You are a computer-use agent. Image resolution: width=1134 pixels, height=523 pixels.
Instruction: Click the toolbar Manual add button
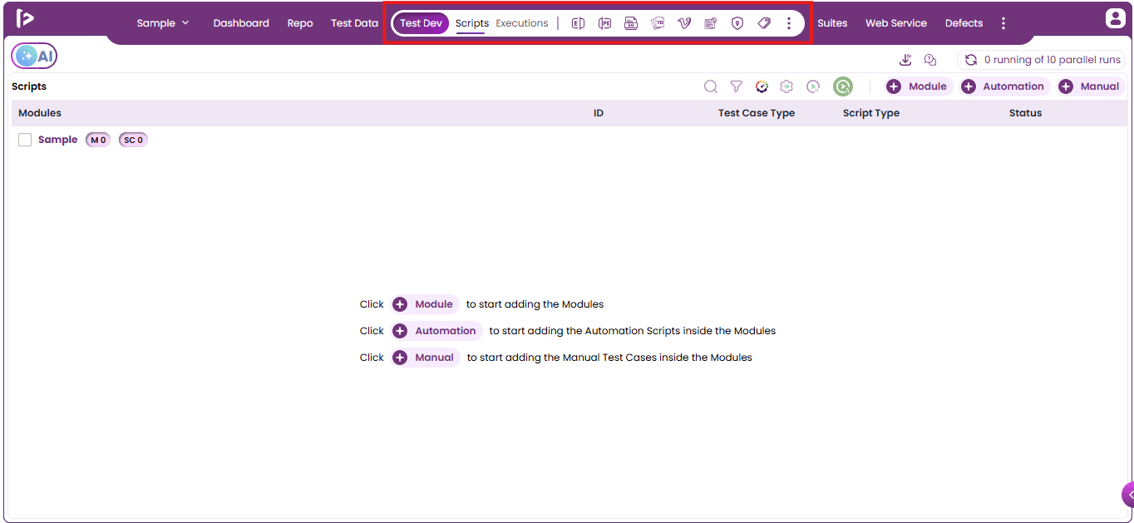[x=1089, y=86]
